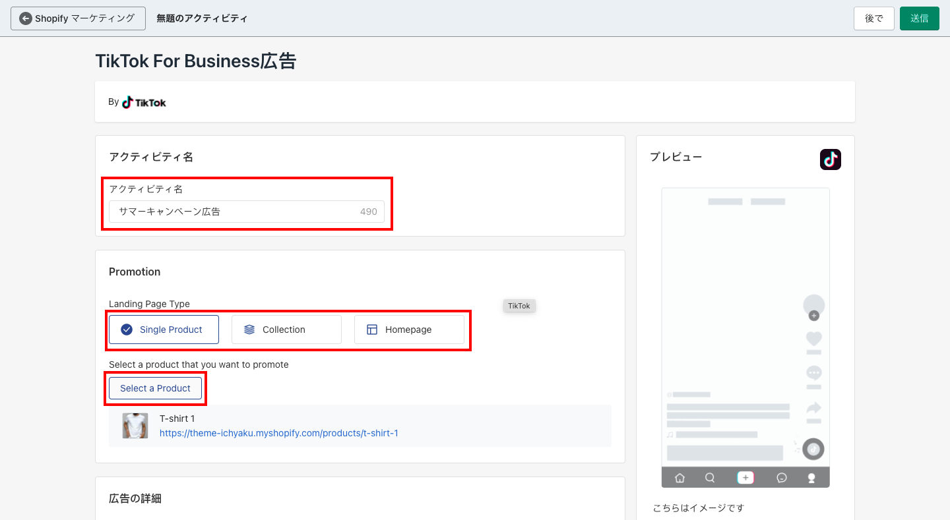Viewport: 950px width, 520px height.
Task: Click the small TikTok tooltip label
Action: click(519, 306)
